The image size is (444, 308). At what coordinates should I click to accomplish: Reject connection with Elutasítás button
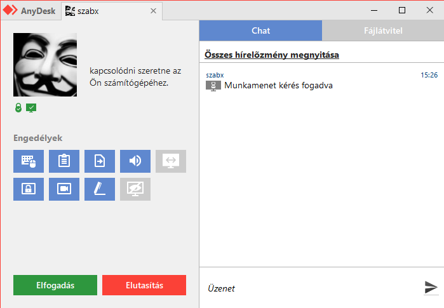pyautogui.click(x=144, y=285)
